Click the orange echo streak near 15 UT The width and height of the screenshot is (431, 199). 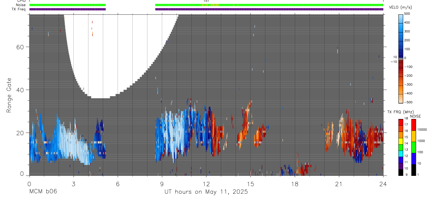coord(245,123)
